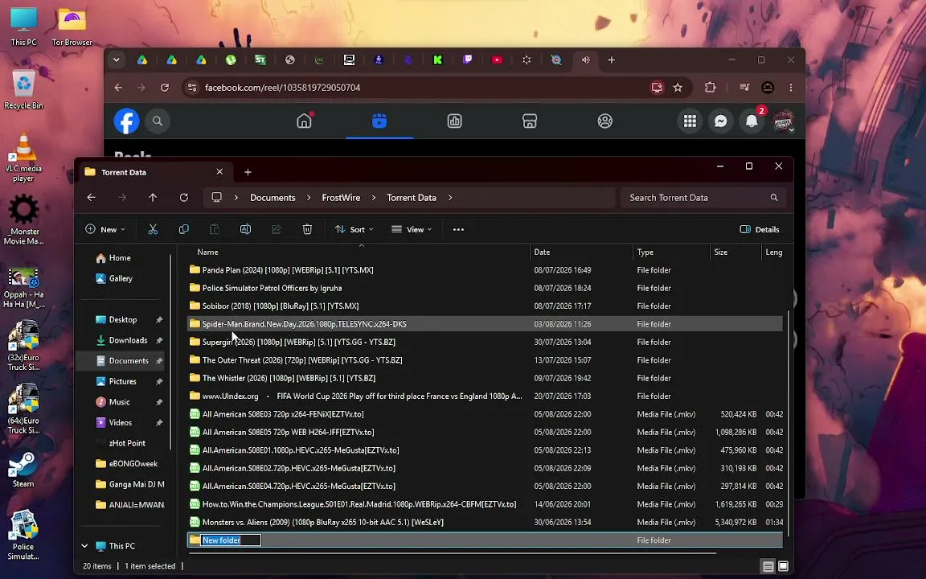Open the See more ellipsis in Explorer toolbar
Image resolution: width=926 pixels, height=579 pixels.
458,229
